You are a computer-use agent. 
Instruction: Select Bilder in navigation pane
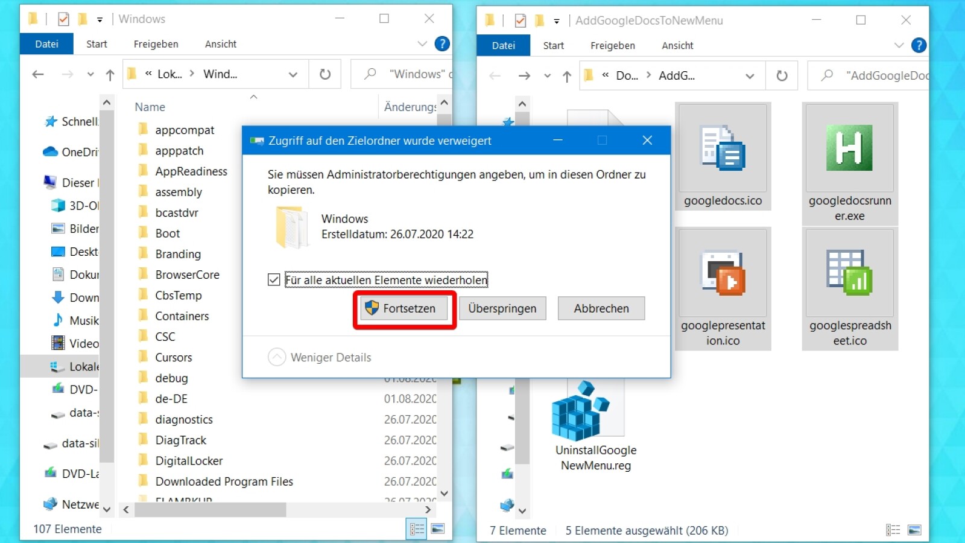[75, 229]
